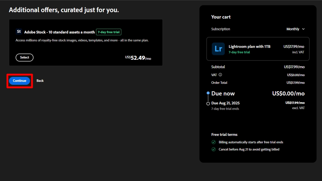This screenshot has height=181, width=322.
Task: Click the hollow Due Aug 21 timeline dot
Action: pos(208,104)
